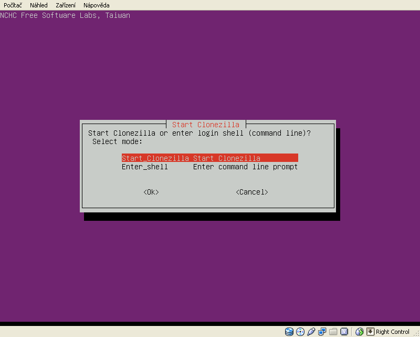
Task: Open the Počítač menu
Action: tap(13, 5)
